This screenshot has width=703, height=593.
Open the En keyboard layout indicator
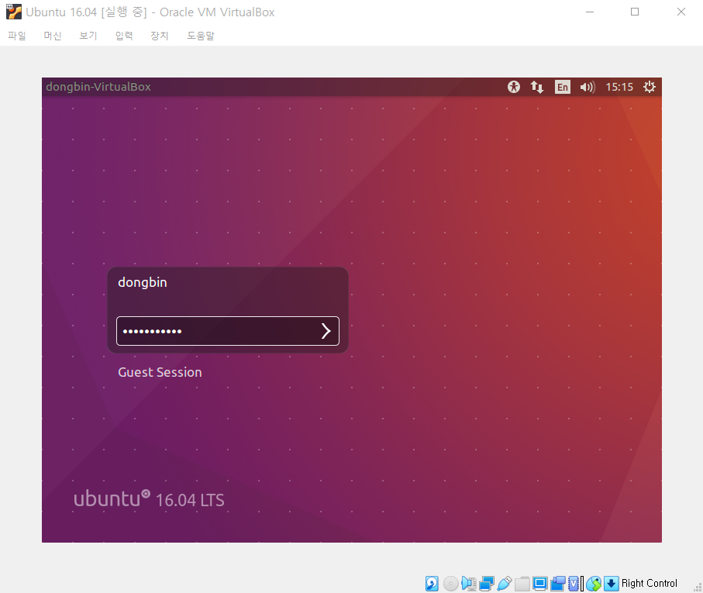pos(562,87)
